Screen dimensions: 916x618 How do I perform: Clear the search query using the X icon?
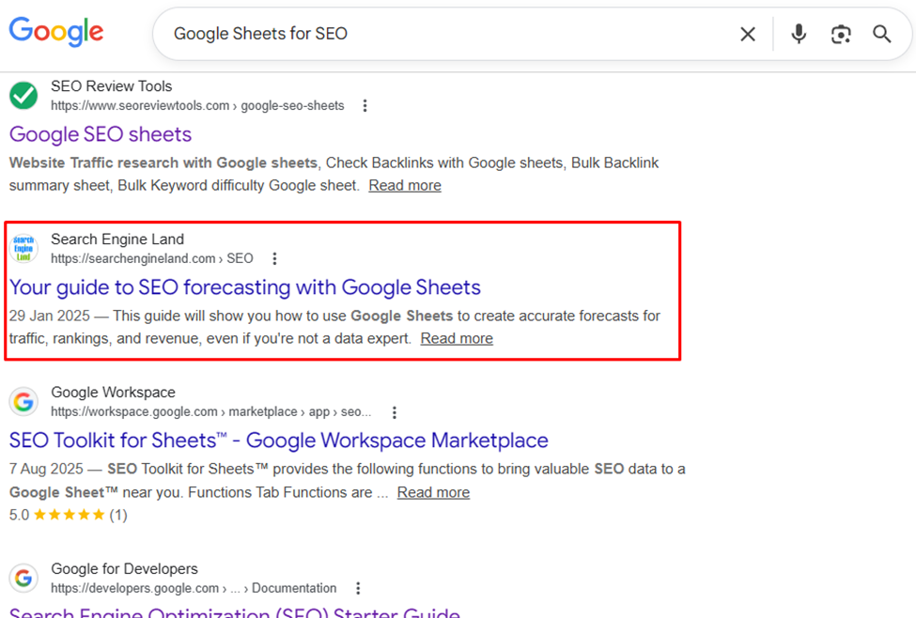[748, 34]
